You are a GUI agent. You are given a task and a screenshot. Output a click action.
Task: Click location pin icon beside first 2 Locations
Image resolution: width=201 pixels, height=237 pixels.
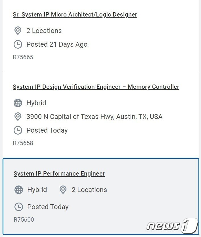coord(18,31)
